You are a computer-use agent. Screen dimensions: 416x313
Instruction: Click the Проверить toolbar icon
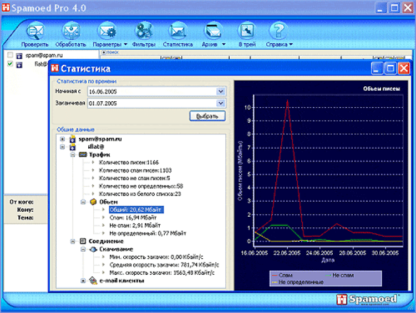35,31
